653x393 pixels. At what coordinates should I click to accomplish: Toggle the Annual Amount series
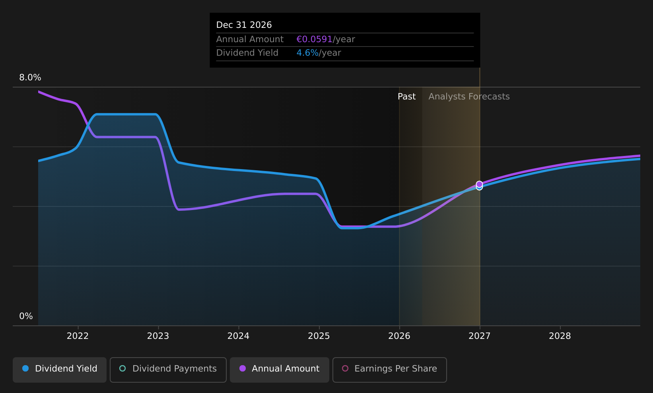tap(279, 370)
